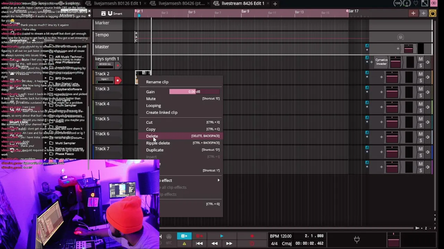This screenshot has width=444, height=249.
Task: Click the Bar 9 marker on the timeline ruler
Action: [x=245, y=11]
